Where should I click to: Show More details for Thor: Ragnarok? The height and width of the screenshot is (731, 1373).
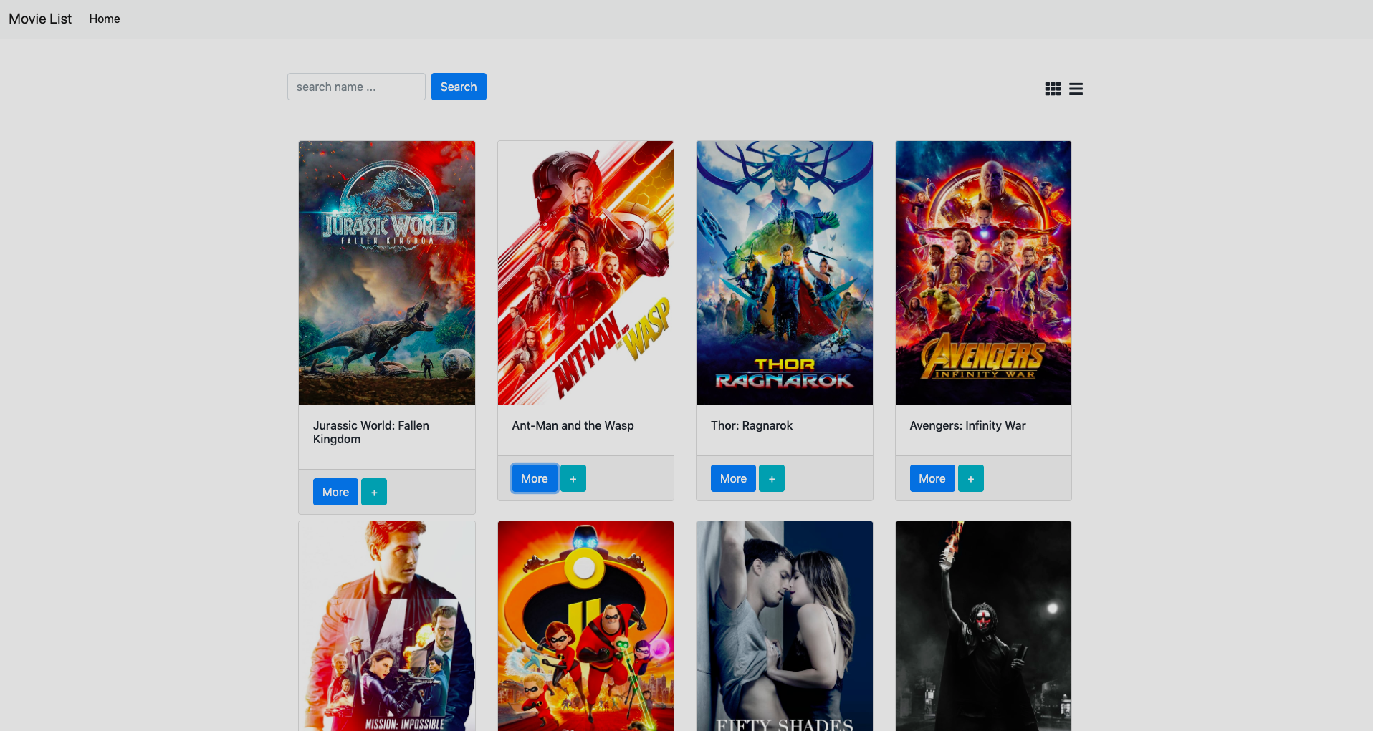[x=733, y=478]
